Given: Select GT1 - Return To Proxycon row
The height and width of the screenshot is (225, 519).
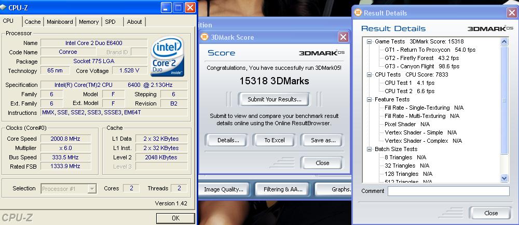Looking at the screenshot, I should 430,50.
